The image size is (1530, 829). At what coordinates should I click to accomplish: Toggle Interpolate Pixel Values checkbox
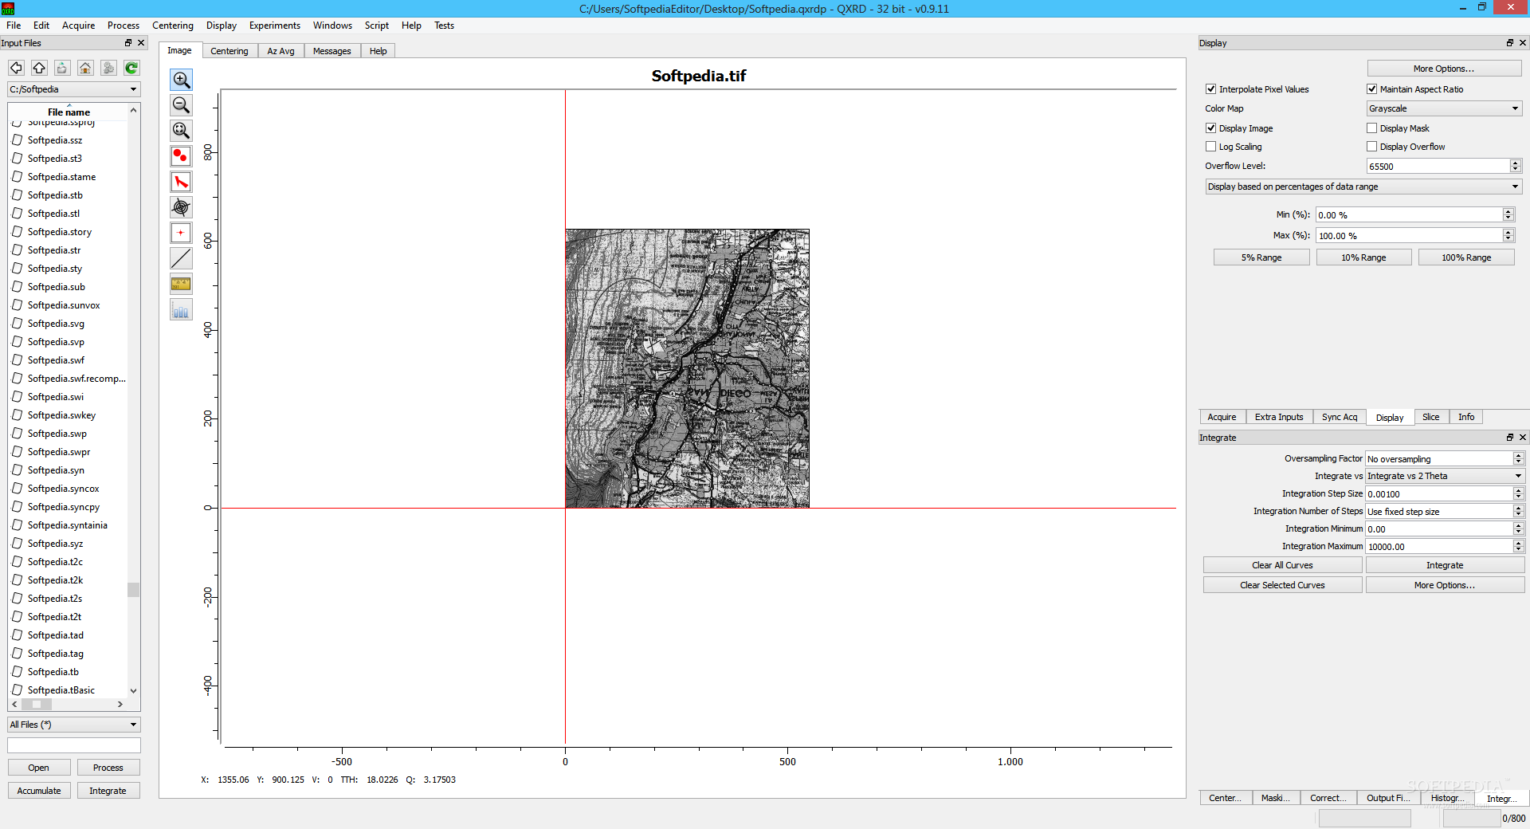(1210, 89)
